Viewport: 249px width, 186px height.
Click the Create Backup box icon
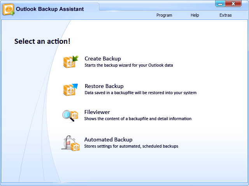click(70, 62)
